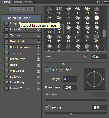Click the Size slider handle
The width and height of the screenshot is (109, 118).
coord(63,64)
